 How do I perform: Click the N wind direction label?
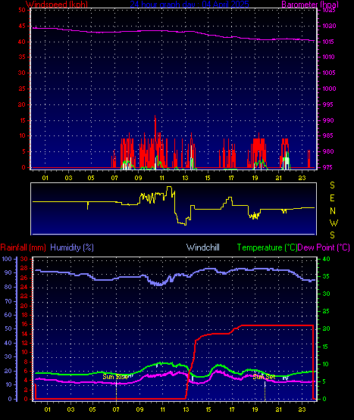(333, 211)
